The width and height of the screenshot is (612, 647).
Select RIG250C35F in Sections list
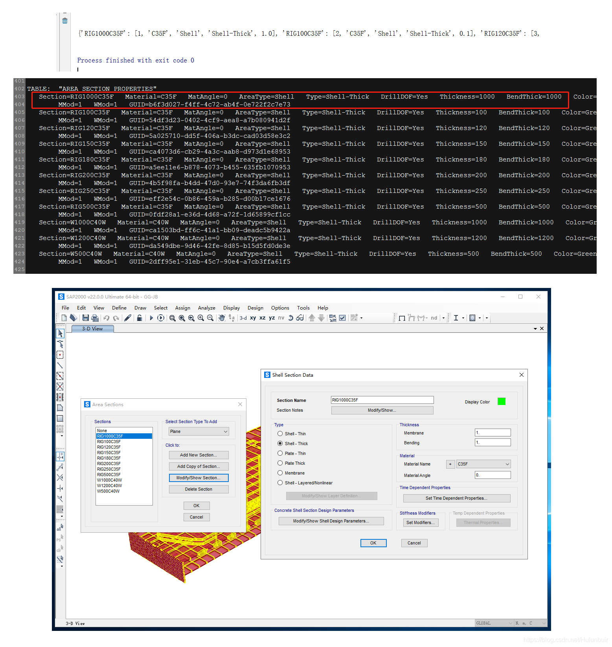click(124, 469)
